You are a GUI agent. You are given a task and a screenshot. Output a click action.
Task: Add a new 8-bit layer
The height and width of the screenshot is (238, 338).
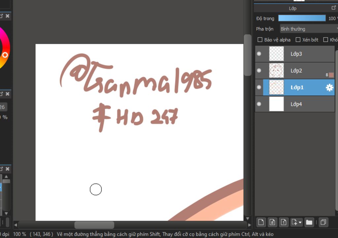pyautogui.click(x=272, y=222)
